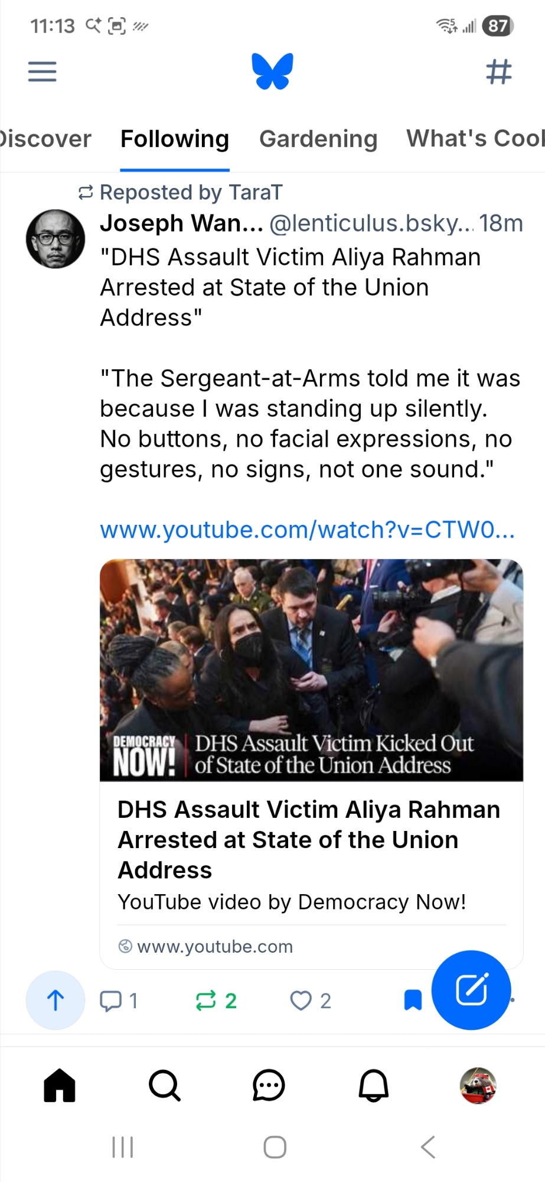Open feeds via the hashtag icon
This screenshot has width=545, height=1182.
coord(498,72)
